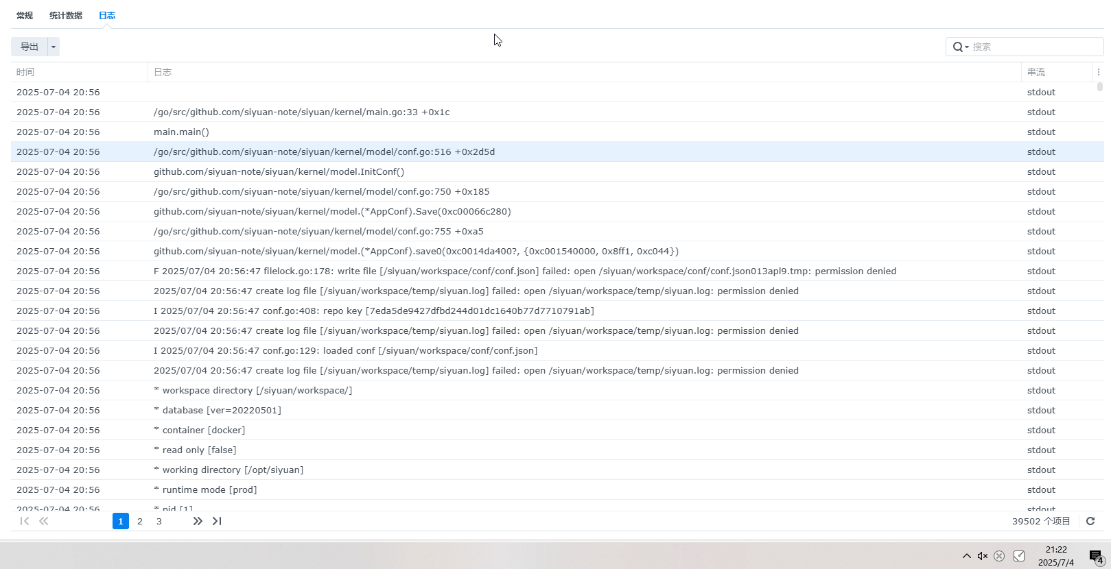Click the muted volume tray icon
This screenshot has width=1111, height=569.
[x=983, y=556]
